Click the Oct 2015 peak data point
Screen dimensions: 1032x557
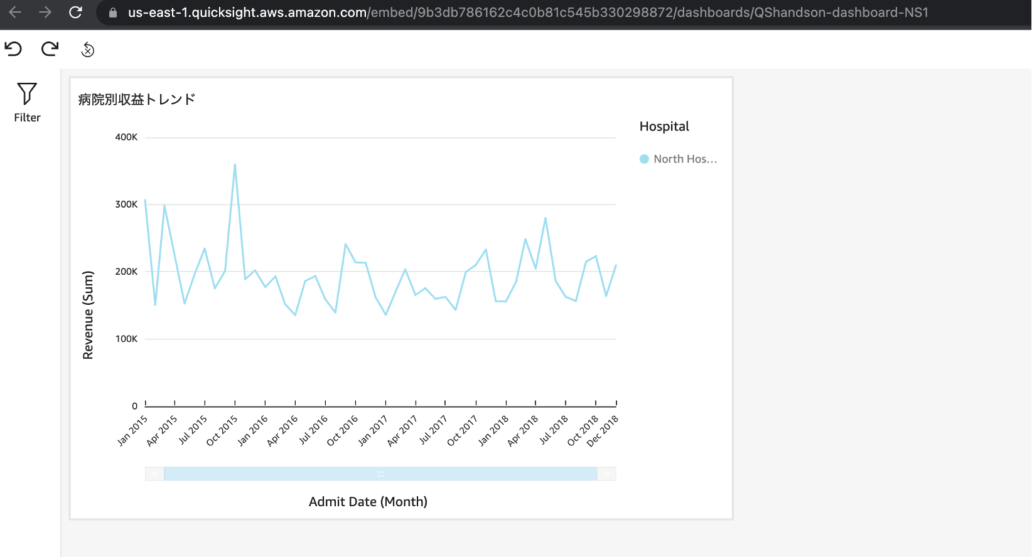tap(235, 164)
